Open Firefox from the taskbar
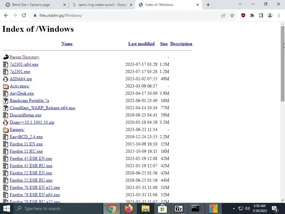This screenshot has height=214, width=285. (x=129, y=208)
